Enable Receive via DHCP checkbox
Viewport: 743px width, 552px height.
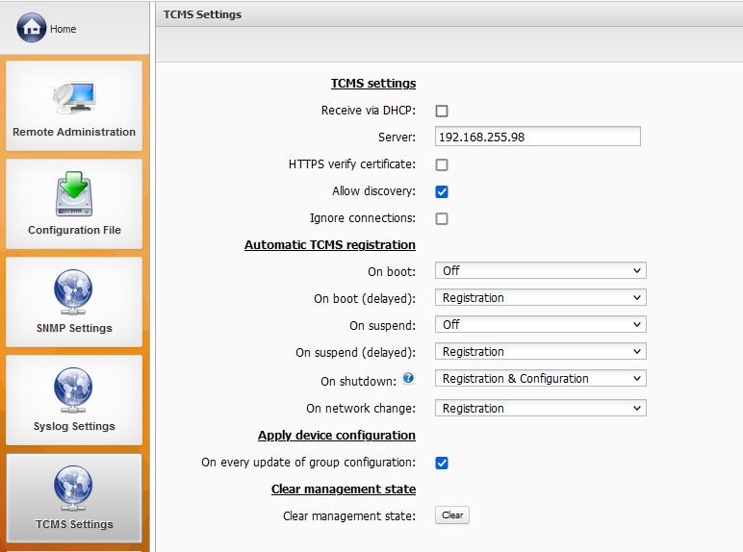click(442, 111)
